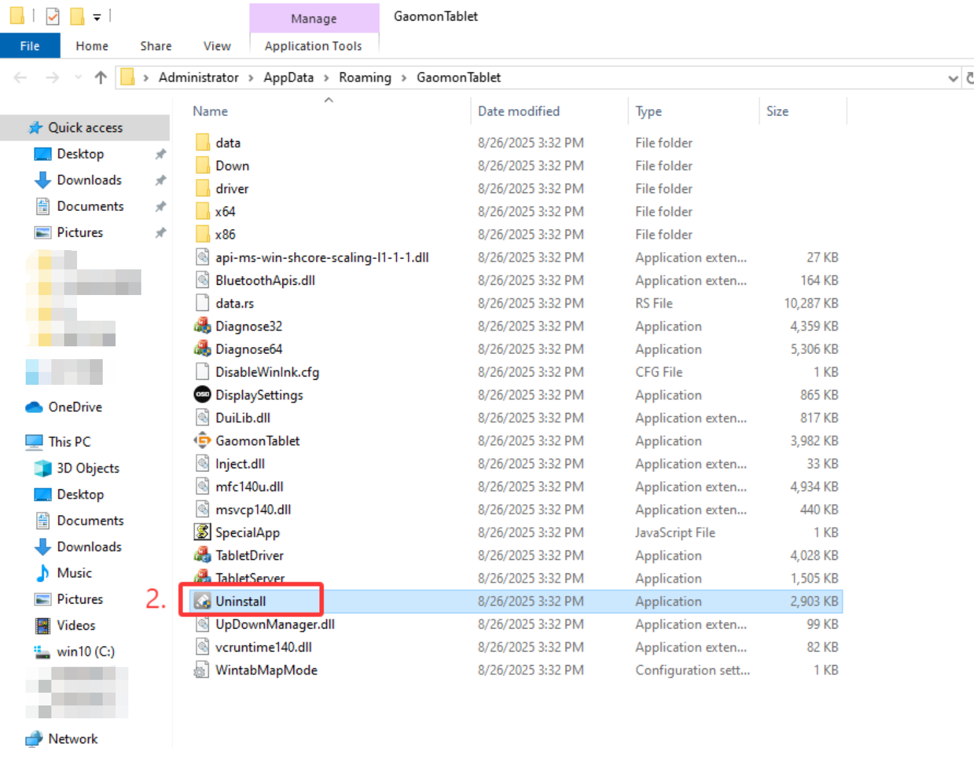The height and width of the screenshot is (760, 974).
Task: Switch to the Share ribbon tab
Action: 155,46
